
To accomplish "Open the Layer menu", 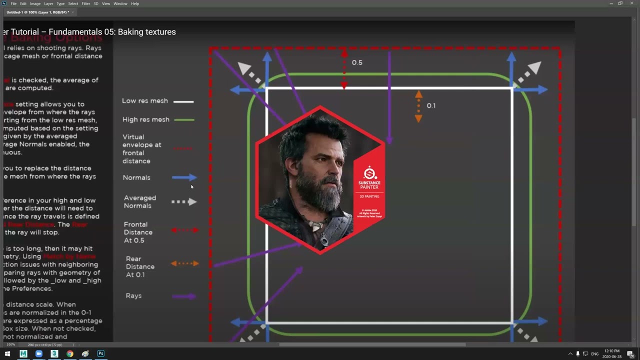I will pyautogui.click(x=48, y=3).
